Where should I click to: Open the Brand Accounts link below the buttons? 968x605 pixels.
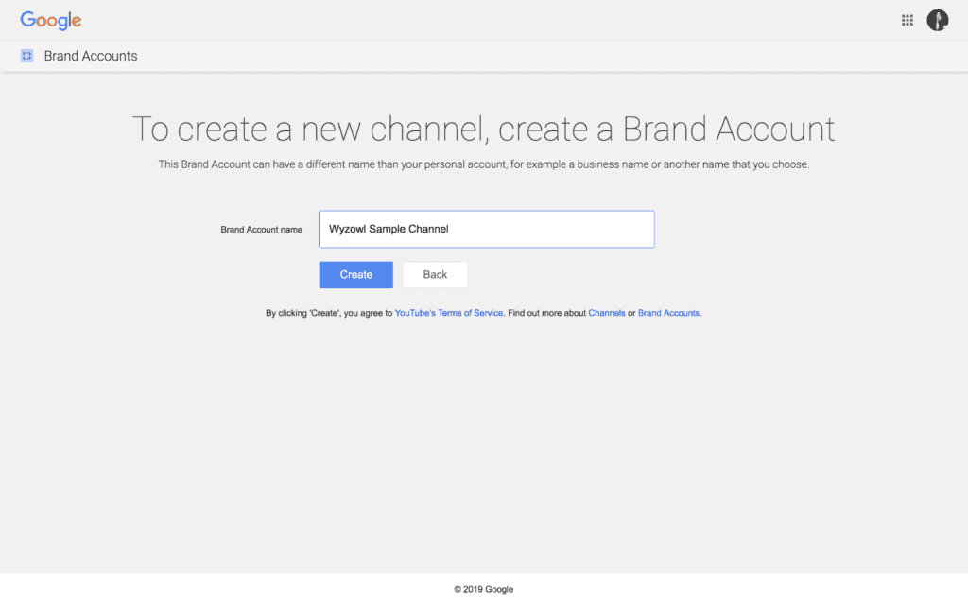point(668,313)
